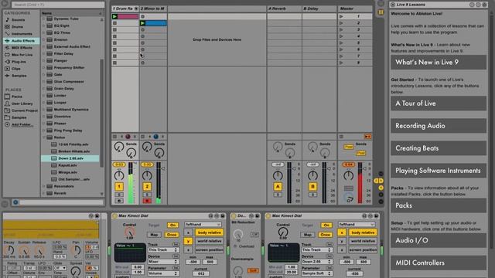This screenshot has width=495, height=278.
Task: Click Kaputt.adv preset icon
Action: click(54, 165)
